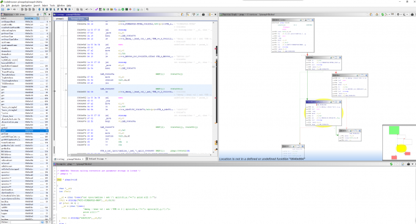Screen dimensions: 416x224
Task: Click the yellow node in satellite overview
Action: click(401, 148)
